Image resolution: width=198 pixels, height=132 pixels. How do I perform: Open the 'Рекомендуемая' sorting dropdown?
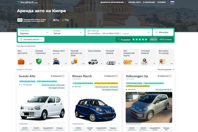[166, 69]
